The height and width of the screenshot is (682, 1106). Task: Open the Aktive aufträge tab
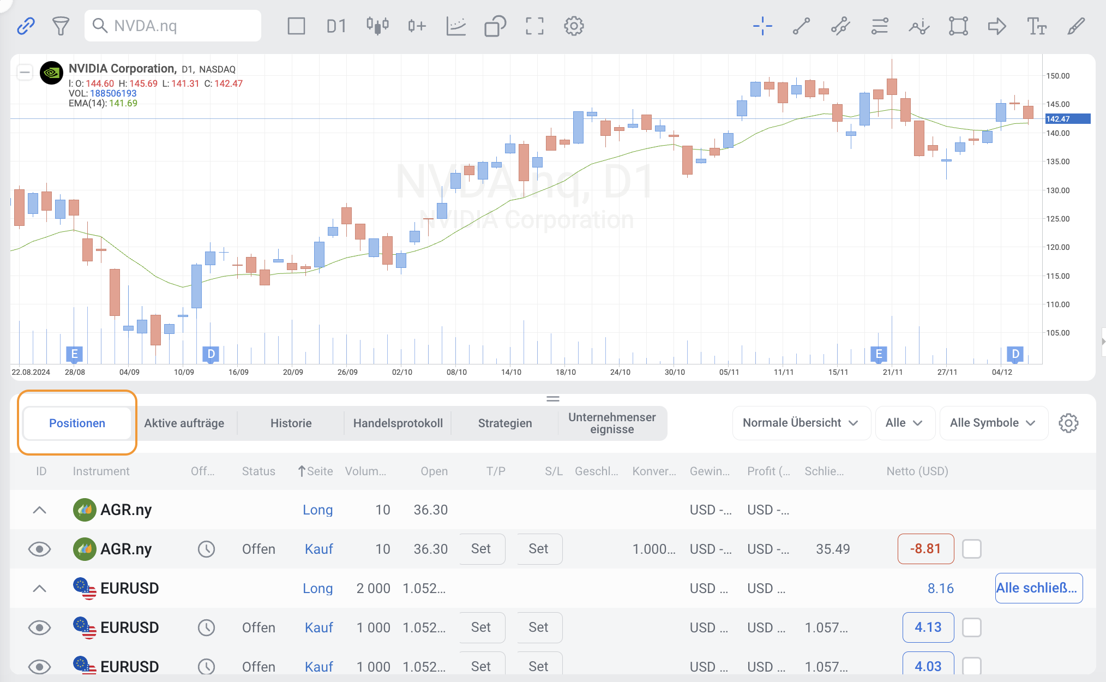pos(184,423)
